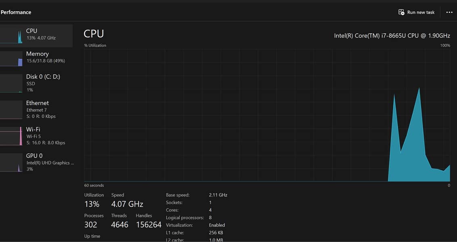Screen dimensions: 457x242
Task: Select the CPU label in the sidebar
Action: click(32, 31)
